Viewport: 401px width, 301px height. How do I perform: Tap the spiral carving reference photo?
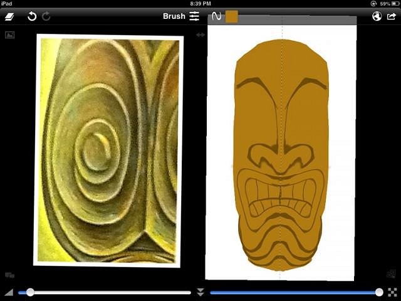(108, 150)
